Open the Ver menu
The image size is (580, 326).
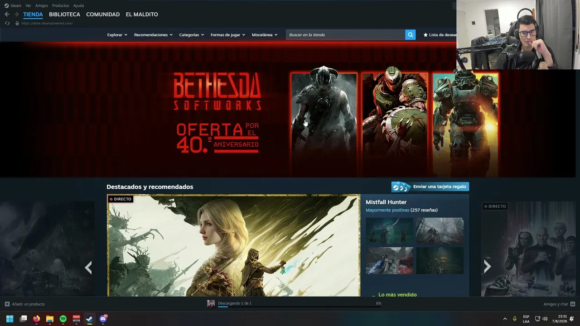pos(28,5)
